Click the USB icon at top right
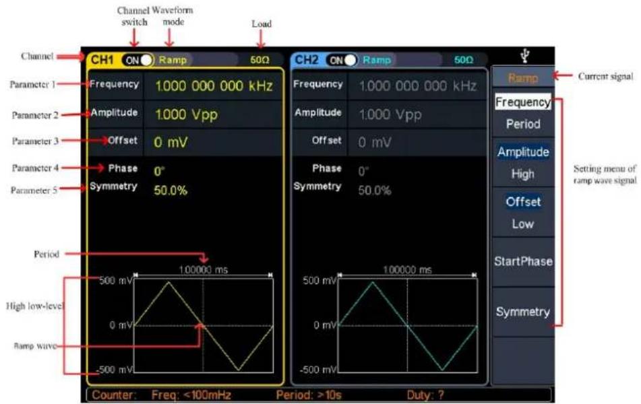The width and height of the screenshot is (641, 404). pos(526,56)
